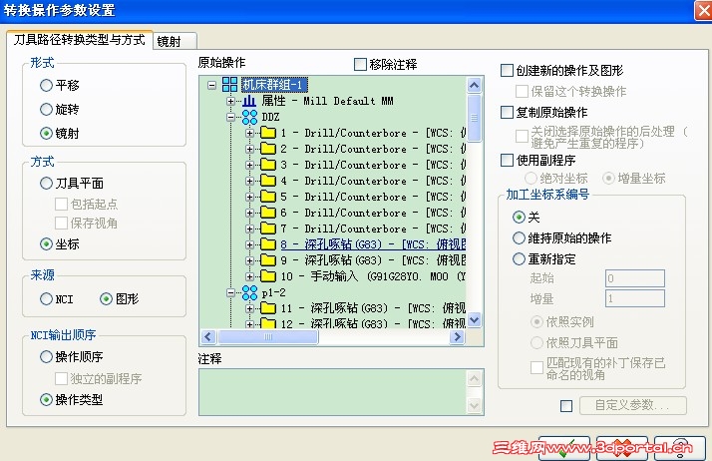This screenshot has width=712, height=461.
Task: Click the tree's scroll right arrow
Action: coord(458,336)
